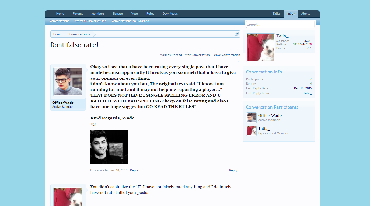Report OfficerWade's message
Viewport: 370px width, 206px height.
coord(135,170)
